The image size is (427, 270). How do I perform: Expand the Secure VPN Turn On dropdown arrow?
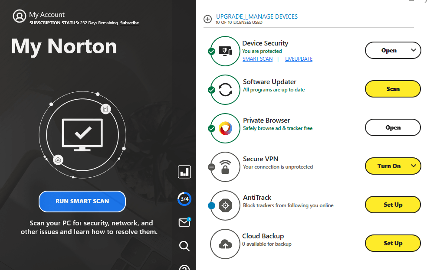(x=414, y=166)
